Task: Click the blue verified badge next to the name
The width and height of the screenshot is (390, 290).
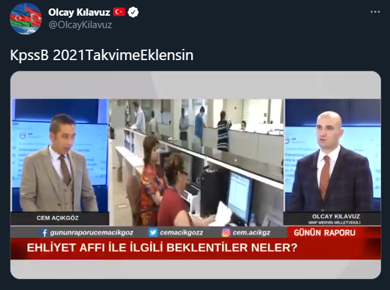Action: tap(133, 12)
